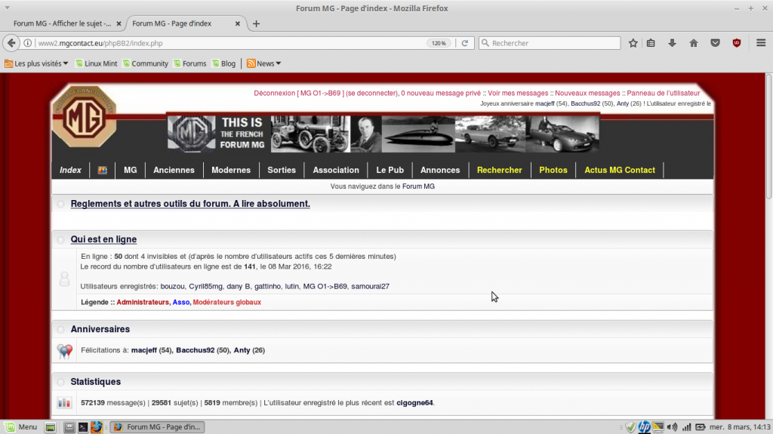Image resolution: width=773 pixels, height=434 pixels.
Task: Open the cigogne64 member profile link
Action: (x=414, y=403)
